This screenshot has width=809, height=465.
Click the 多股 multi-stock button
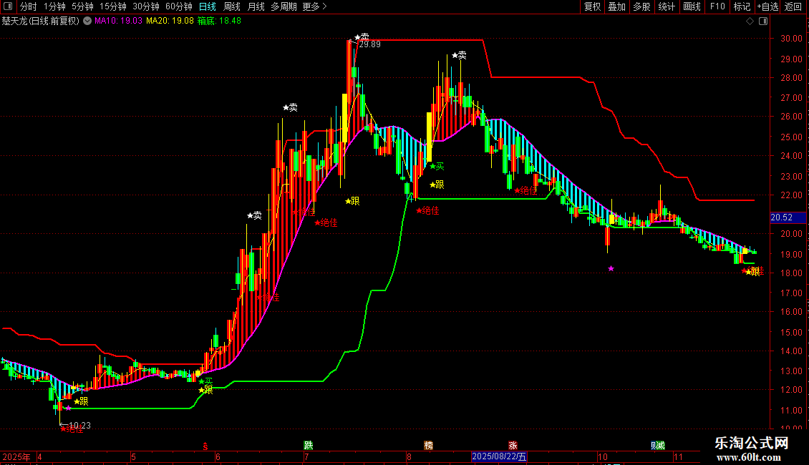pyautogui.click(x=642, y=6)
